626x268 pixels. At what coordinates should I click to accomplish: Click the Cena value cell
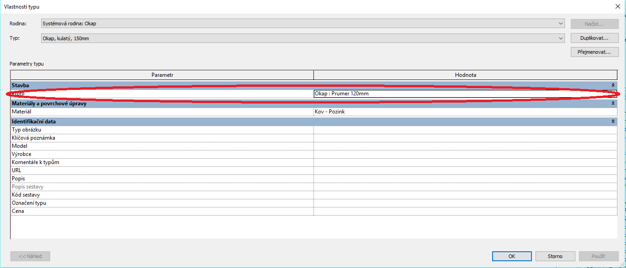[465, 211]
